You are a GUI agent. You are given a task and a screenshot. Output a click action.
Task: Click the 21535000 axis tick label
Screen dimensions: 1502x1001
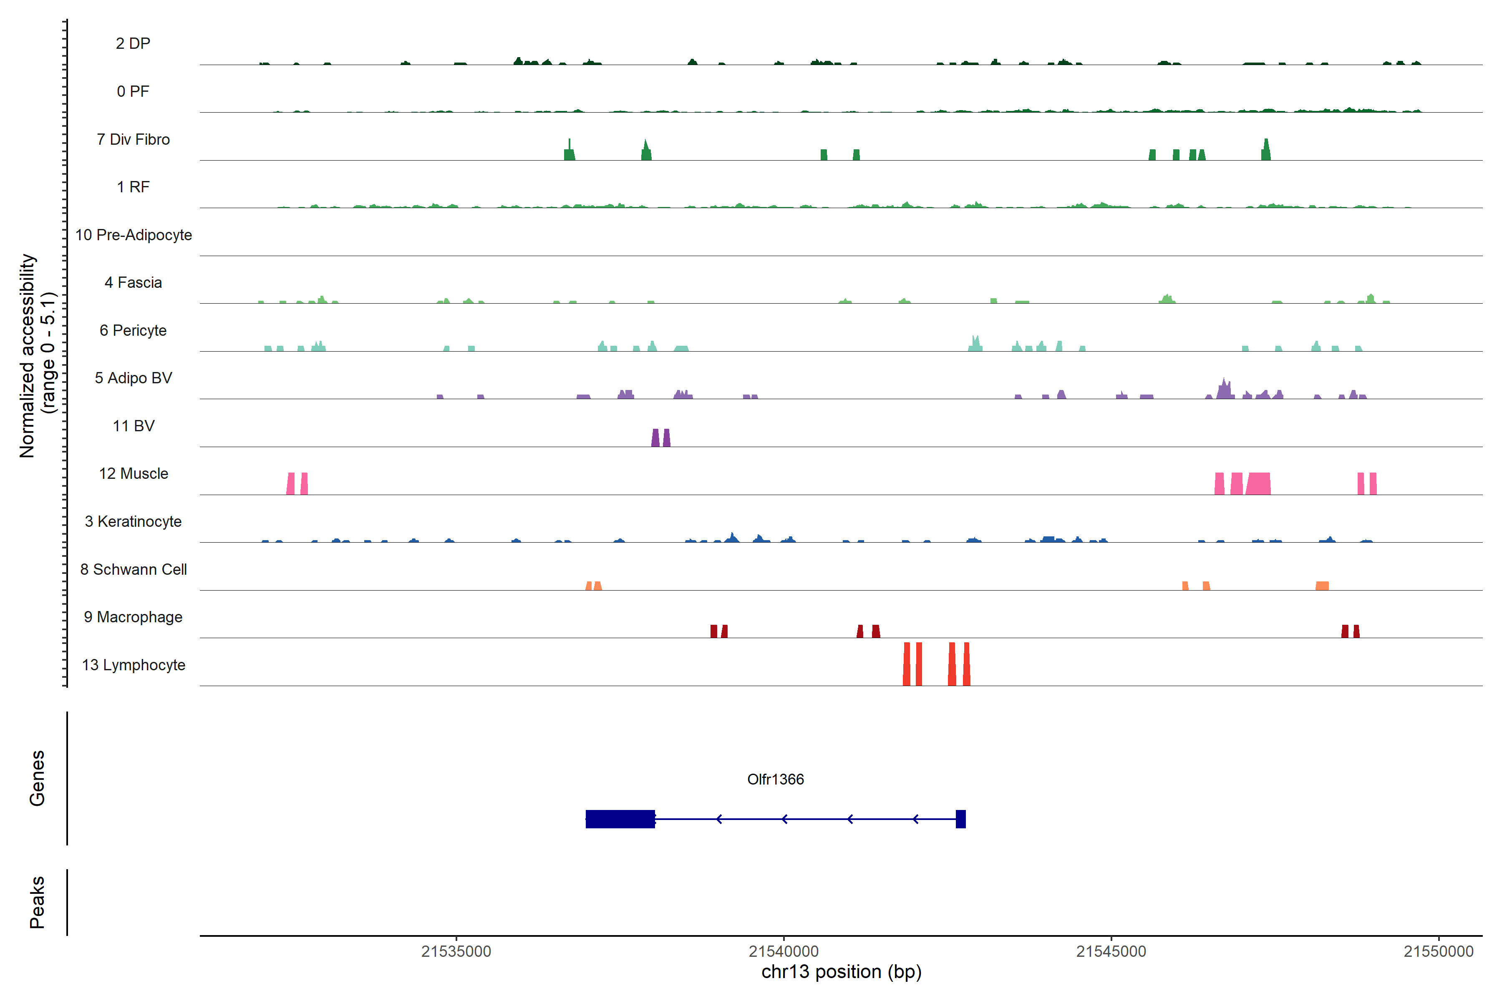(456, 951)
